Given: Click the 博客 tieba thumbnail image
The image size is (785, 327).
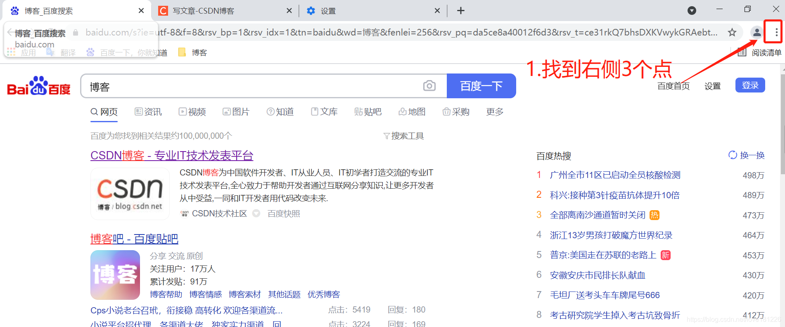Looking at the screenshot, I should point(115,275).
